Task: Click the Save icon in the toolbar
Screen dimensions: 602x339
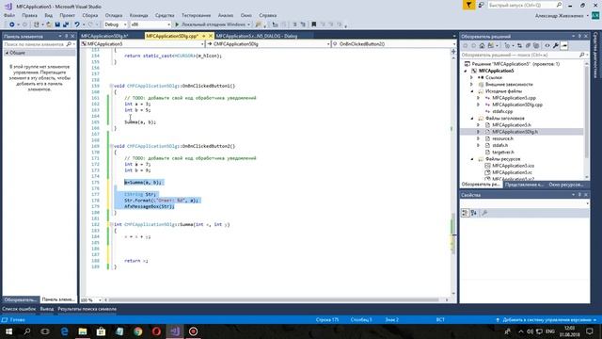Action: [57, 24]
